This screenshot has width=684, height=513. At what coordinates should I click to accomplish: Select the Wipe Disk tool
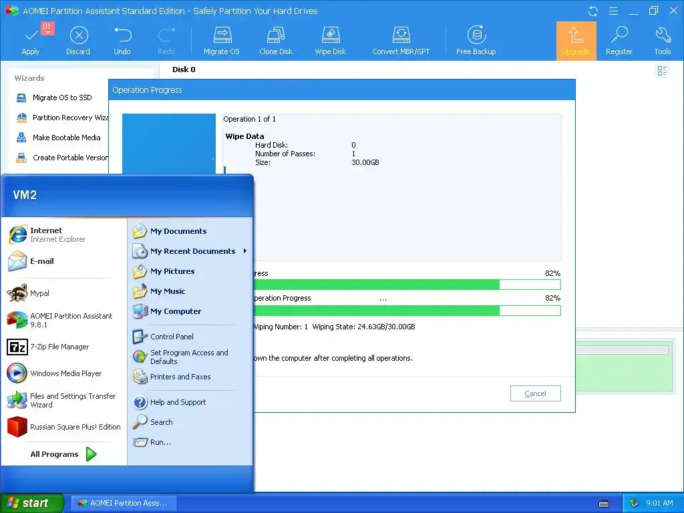330,41
